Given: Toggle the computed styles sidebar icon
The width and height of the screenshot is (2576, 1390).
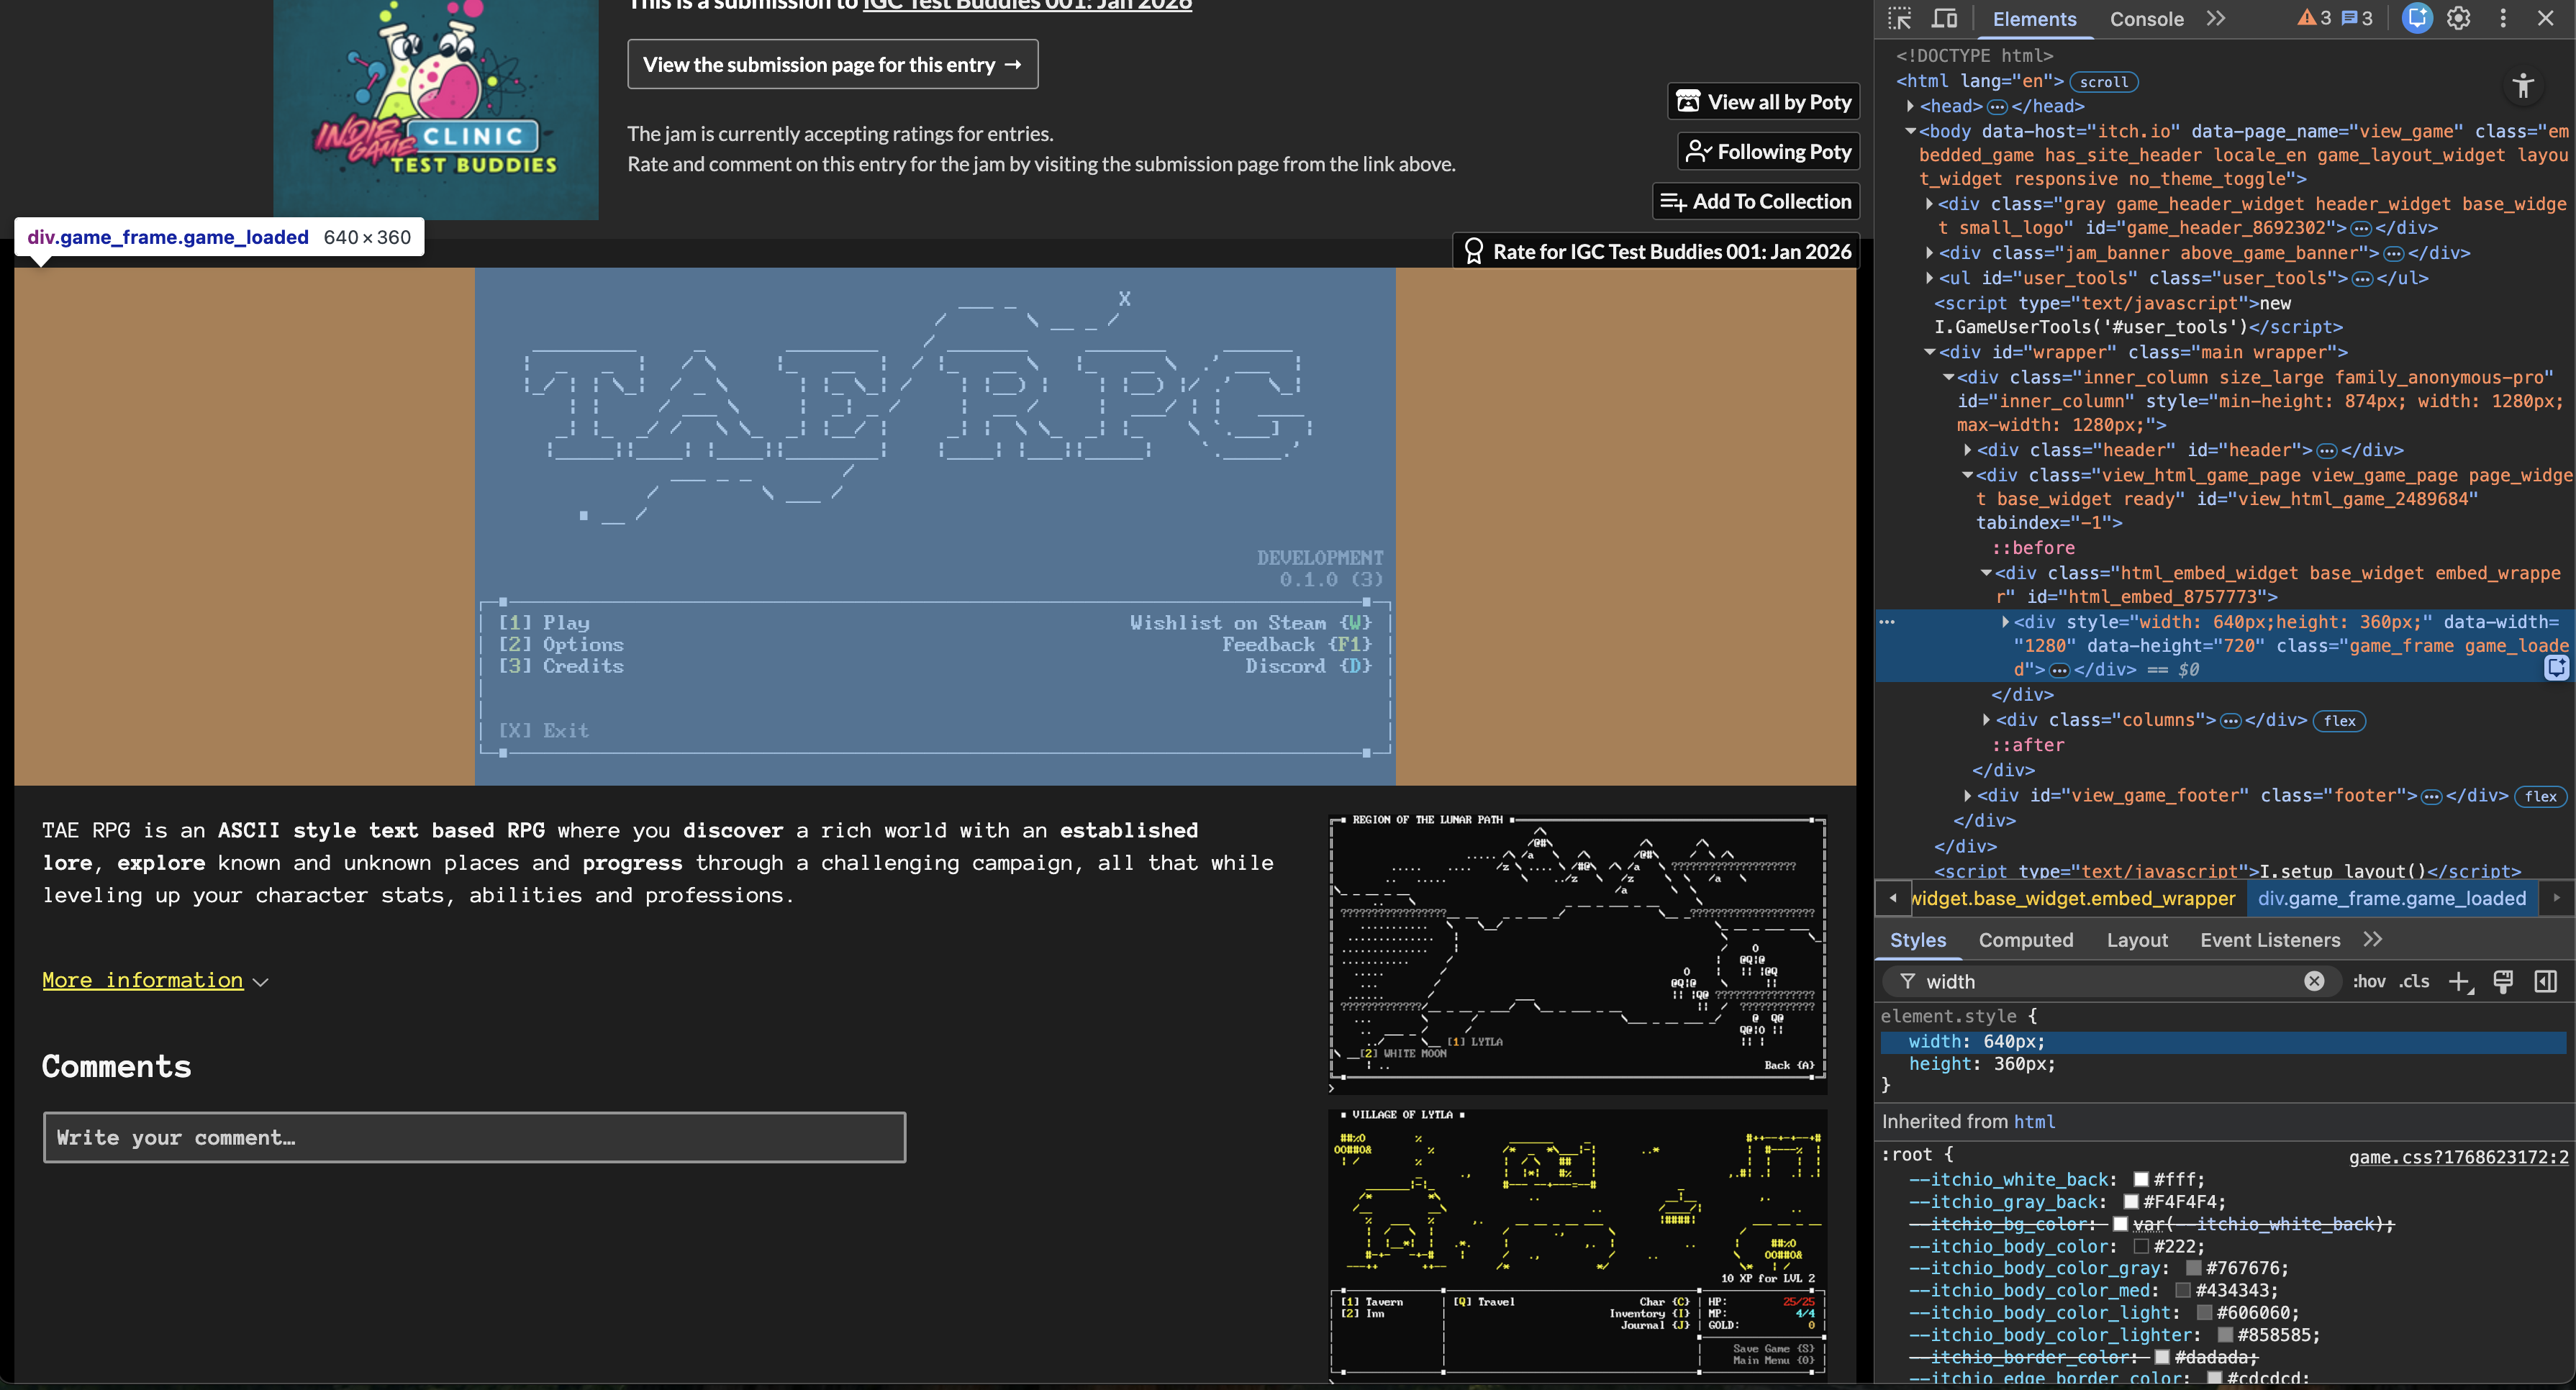Looking at the screenshot, I should point(2546,981).
